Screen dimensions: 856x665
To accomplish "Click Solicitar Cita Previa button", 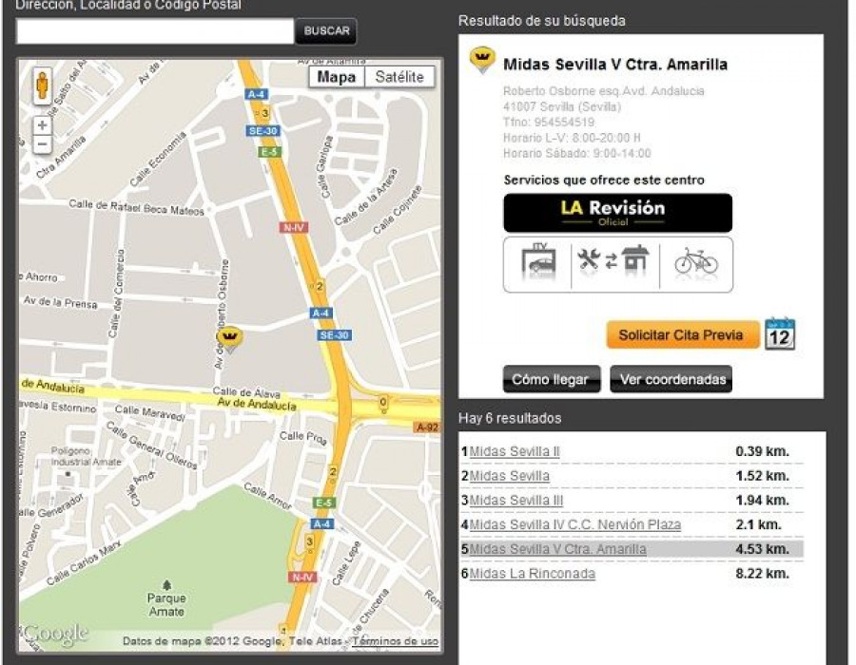I will pyautogui.click(x=682, y=334).
